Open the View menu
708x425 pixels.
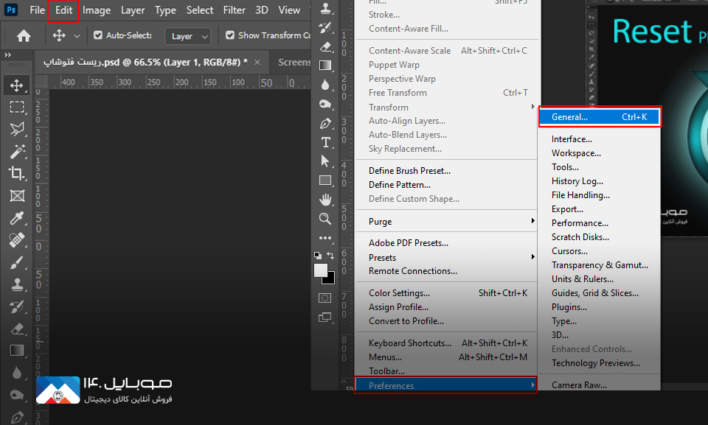point(289,10)
